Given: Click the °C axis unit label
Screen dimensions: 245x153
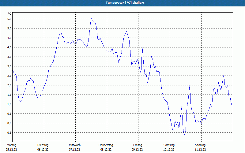Looking at the screenshot, I should [x=10, y=14].
